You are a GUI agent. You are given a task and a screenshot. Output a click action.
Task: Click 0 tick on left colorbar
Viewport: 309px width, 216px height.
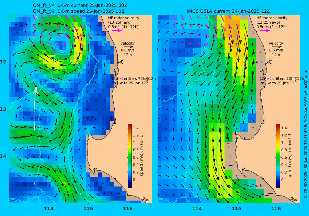[134, 180]
